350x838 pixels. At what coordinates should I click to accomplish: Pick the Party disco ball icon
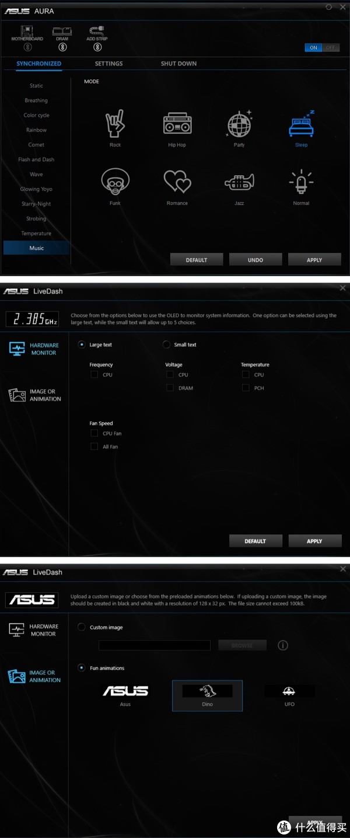pyautogui.click(x=239, y=124)
